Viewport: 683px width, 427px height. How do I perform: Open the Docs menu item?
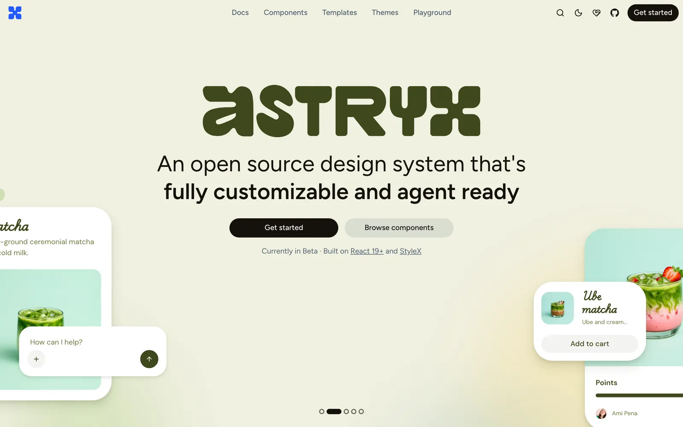coord(240,13)
